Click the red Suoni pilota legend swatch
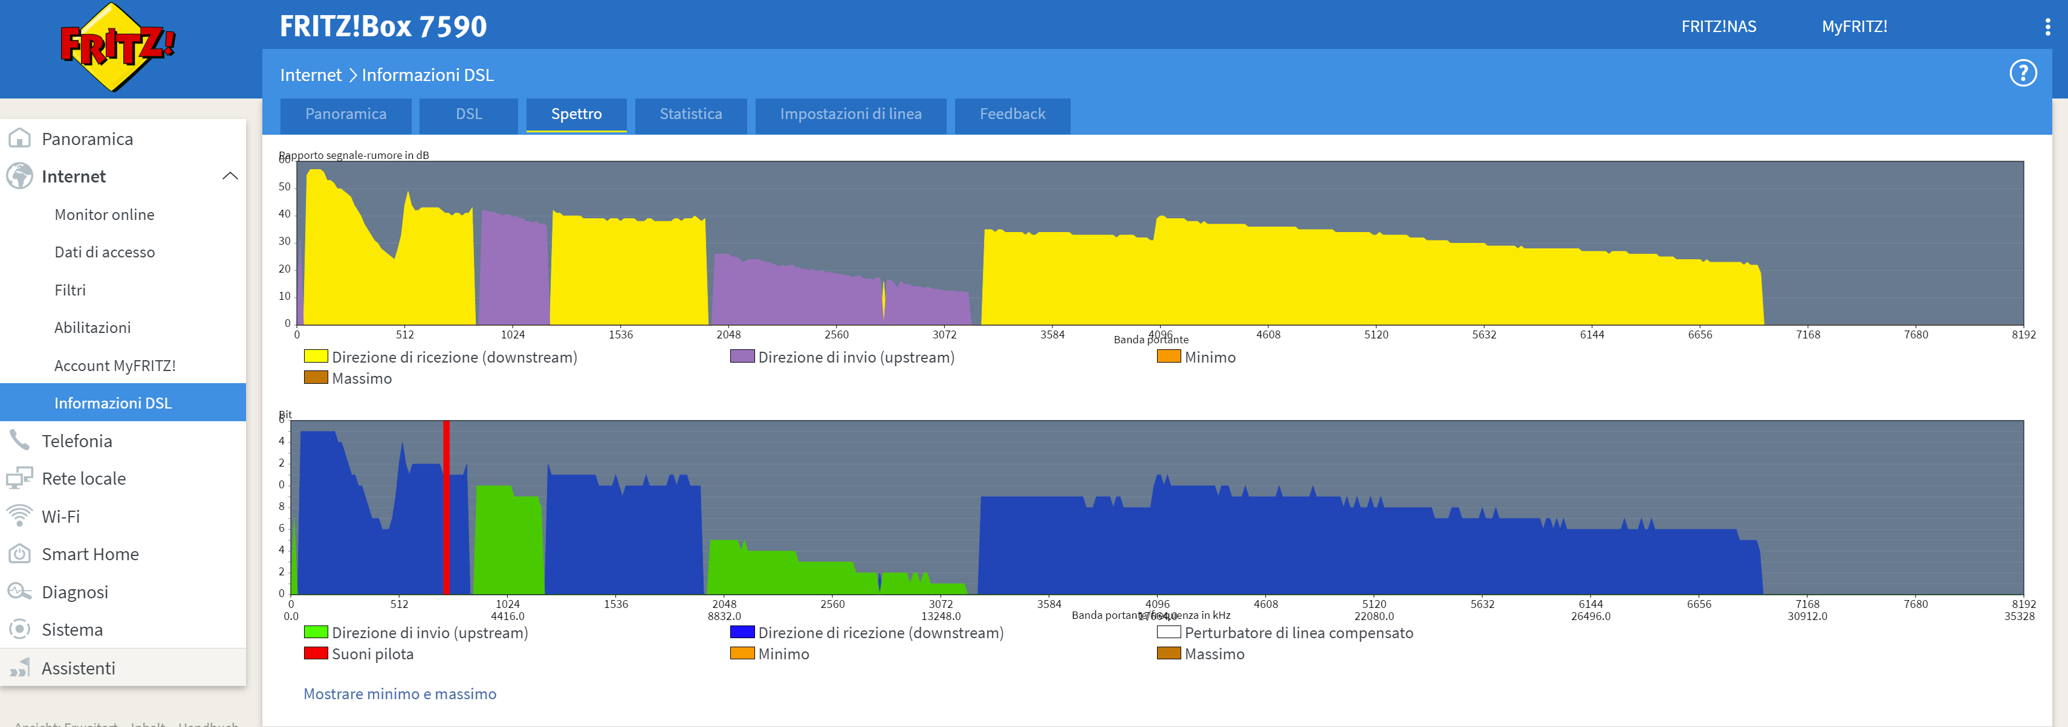2068x727 pixels. tap(316, 653)
